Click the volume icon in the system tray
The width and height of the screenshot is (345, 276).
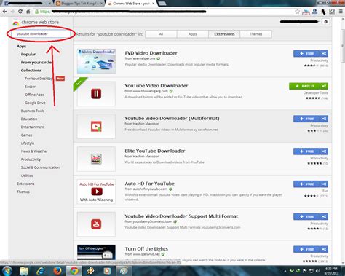point(318,271)
